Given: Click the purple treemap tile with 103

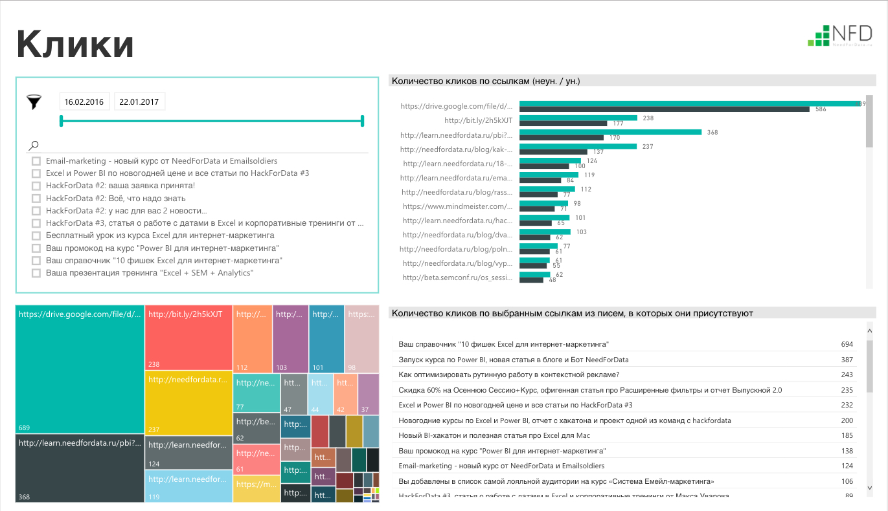Looking at the screenshot, I should pos(290,339).
